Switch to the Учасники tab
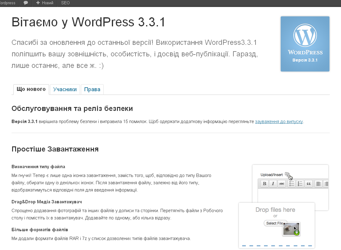 coord(65,89)
